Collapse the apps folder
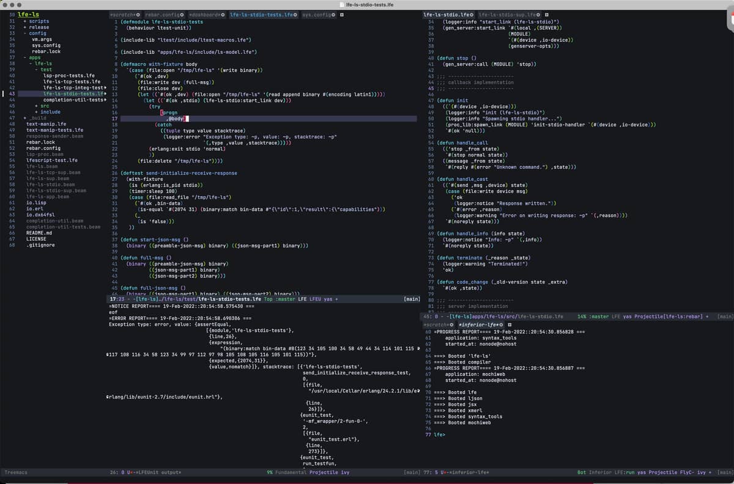The height and width of the screenshot is (484, 734). (25, 57)
